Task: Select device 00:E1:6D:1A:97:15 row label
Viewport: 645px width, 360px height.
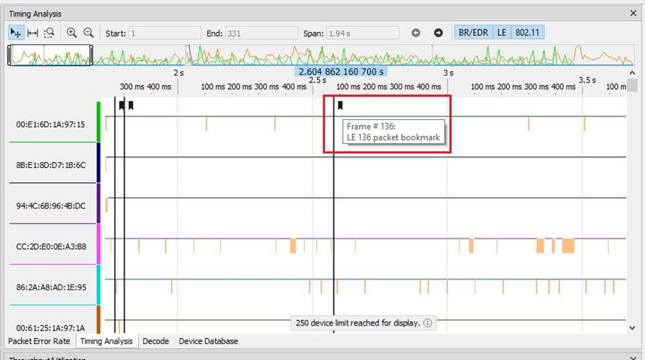Action: [50, 124]
